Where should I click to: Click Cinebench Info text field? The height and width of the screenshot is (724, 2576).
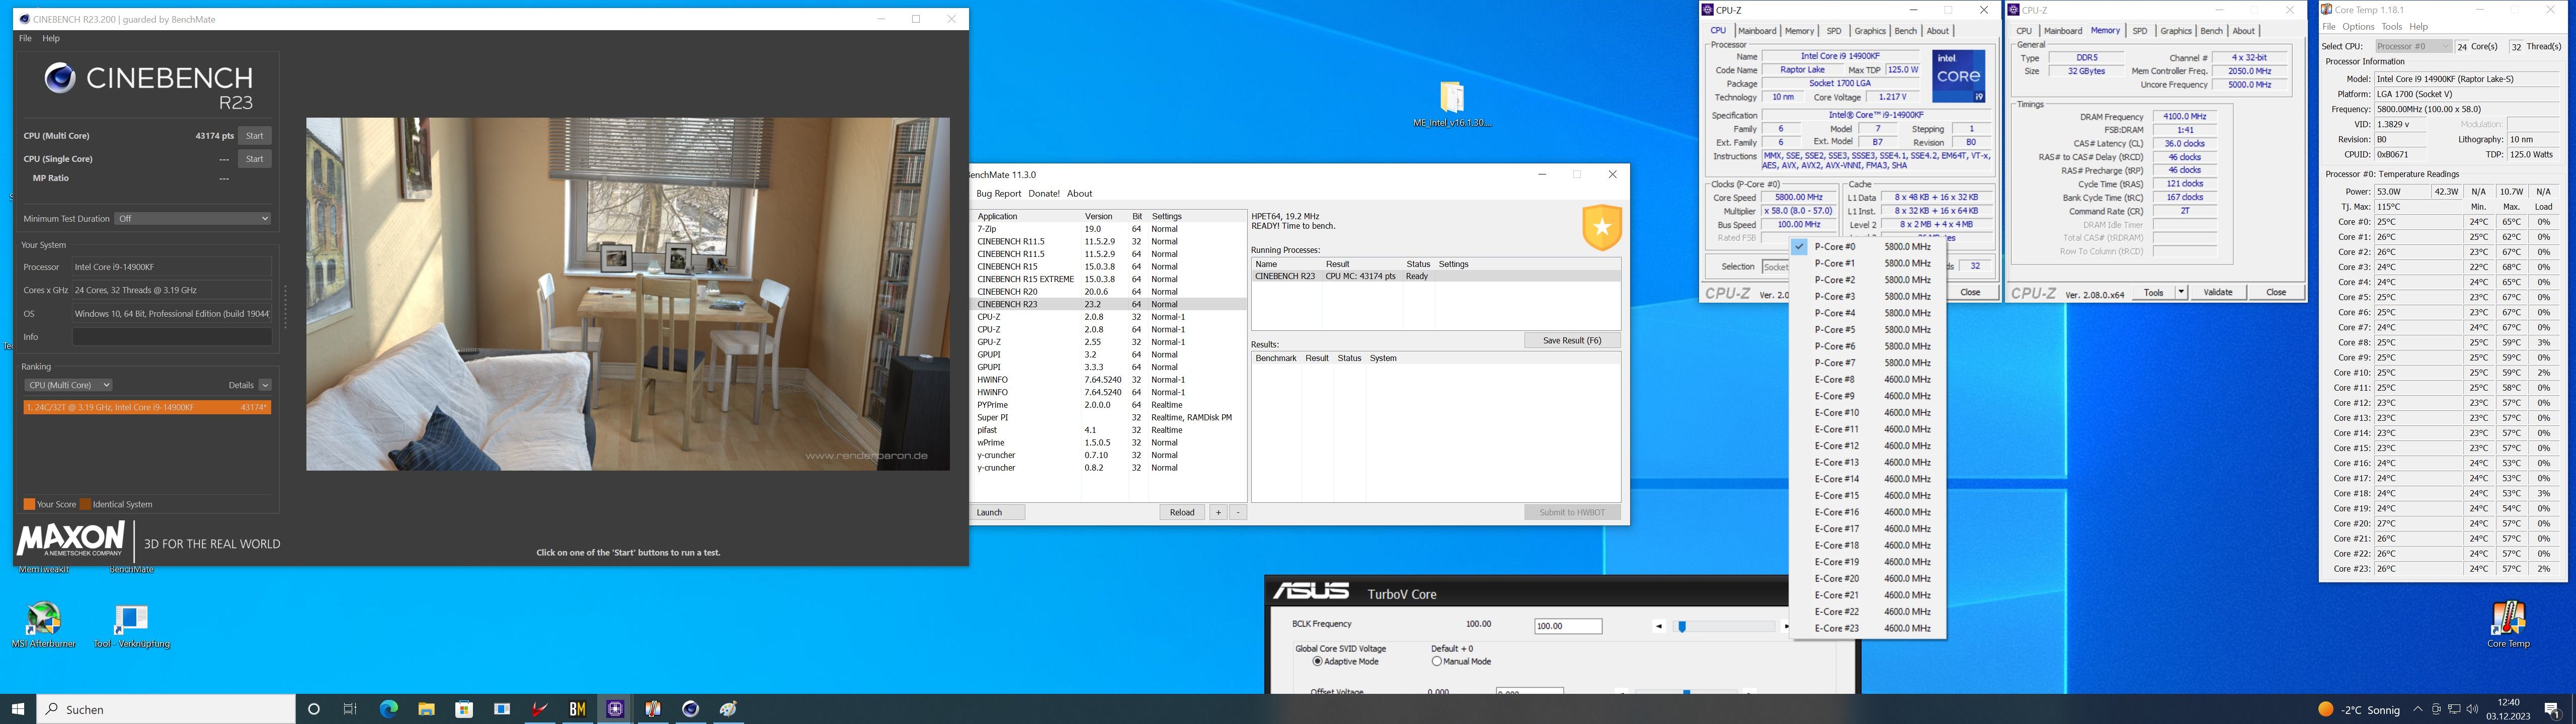(172, 337)
